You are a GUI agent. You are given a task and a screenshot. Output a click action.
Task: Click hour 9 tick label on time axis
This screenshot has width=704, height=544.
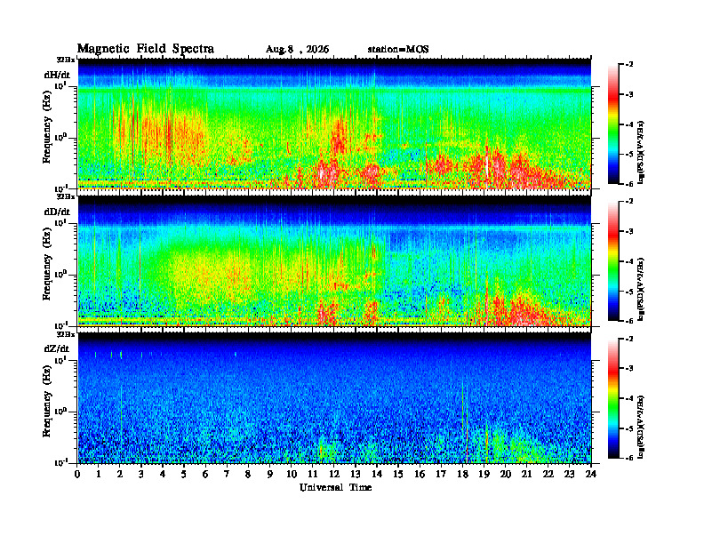click(x=270, y=475)
